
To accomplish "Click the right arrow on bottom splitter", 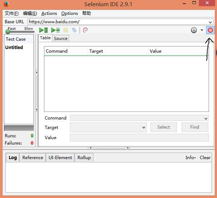I will (128, 148).
